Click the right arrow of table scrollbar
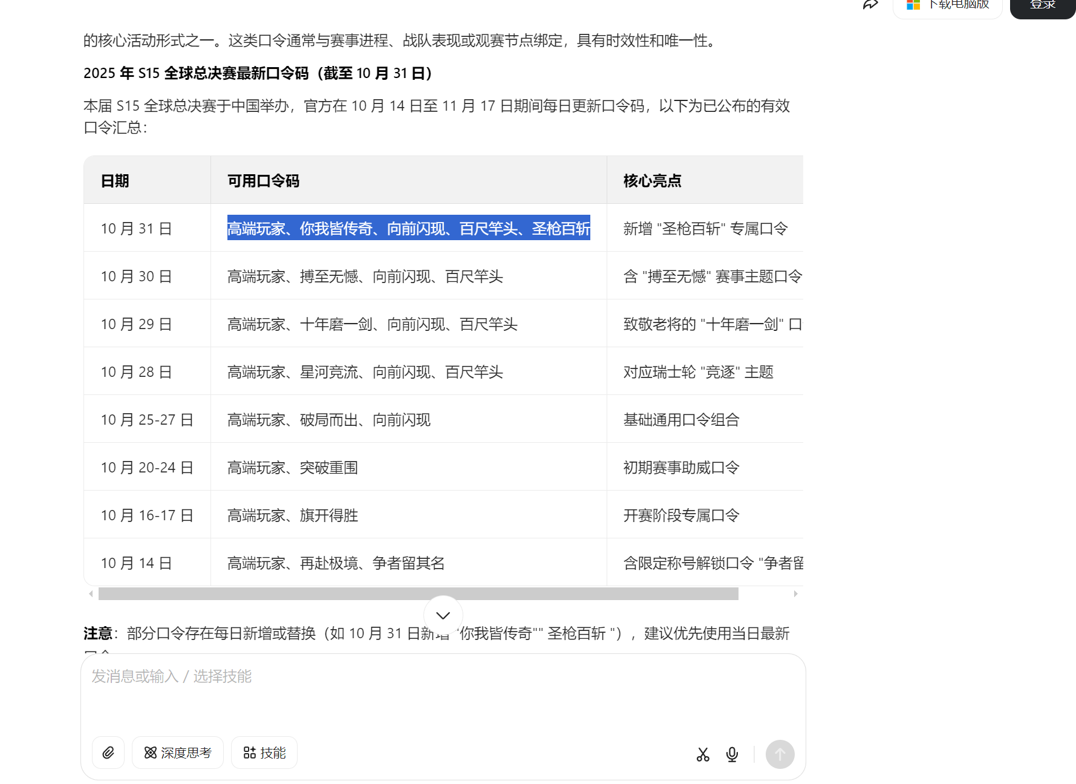 coord(796,594)
